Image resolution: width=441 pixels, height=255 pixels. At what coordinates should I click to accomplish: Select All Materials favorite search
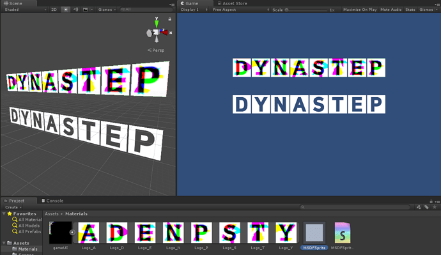(27, 220)
